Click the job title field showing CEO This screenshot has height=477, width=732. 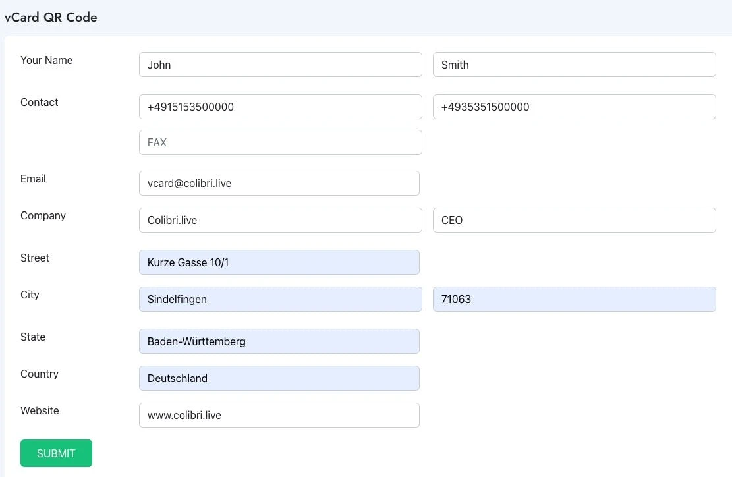574,220
